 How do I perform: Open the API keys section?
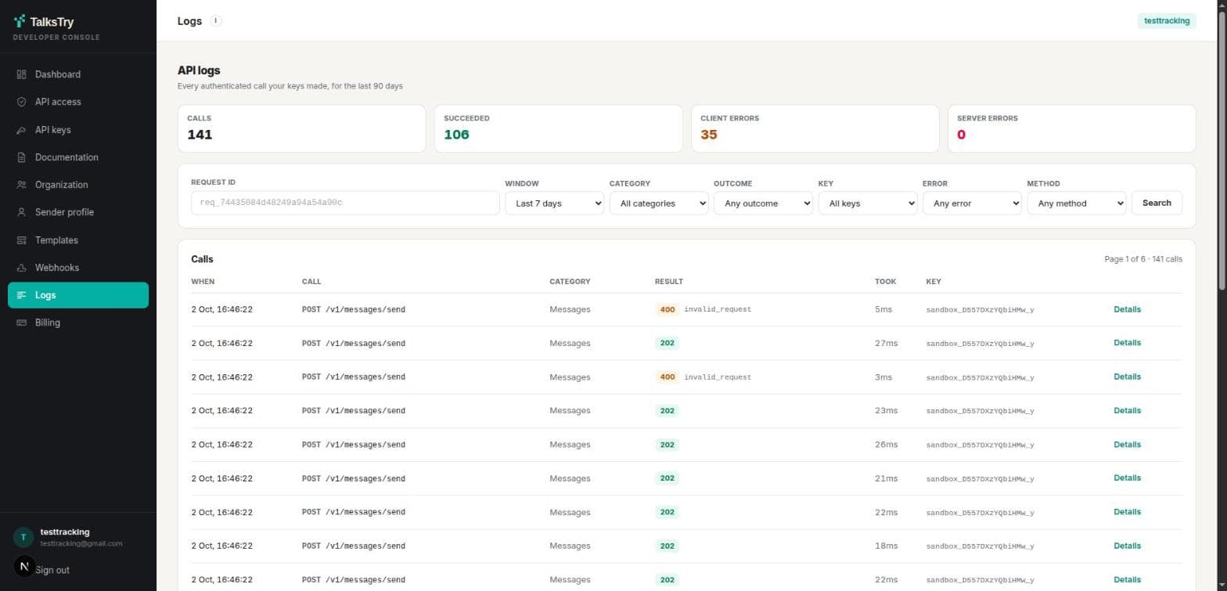78,130
